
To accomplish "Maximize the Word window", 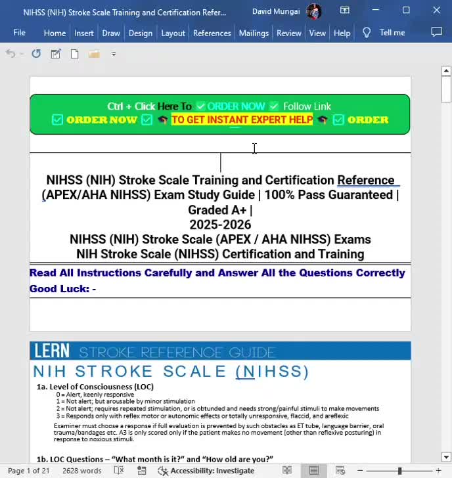I will [406, 10].
